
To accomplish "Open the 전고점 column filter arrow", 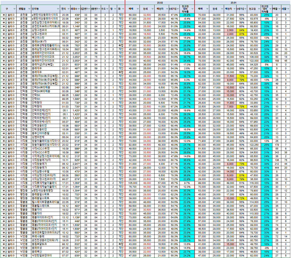I will click(259, 9).
